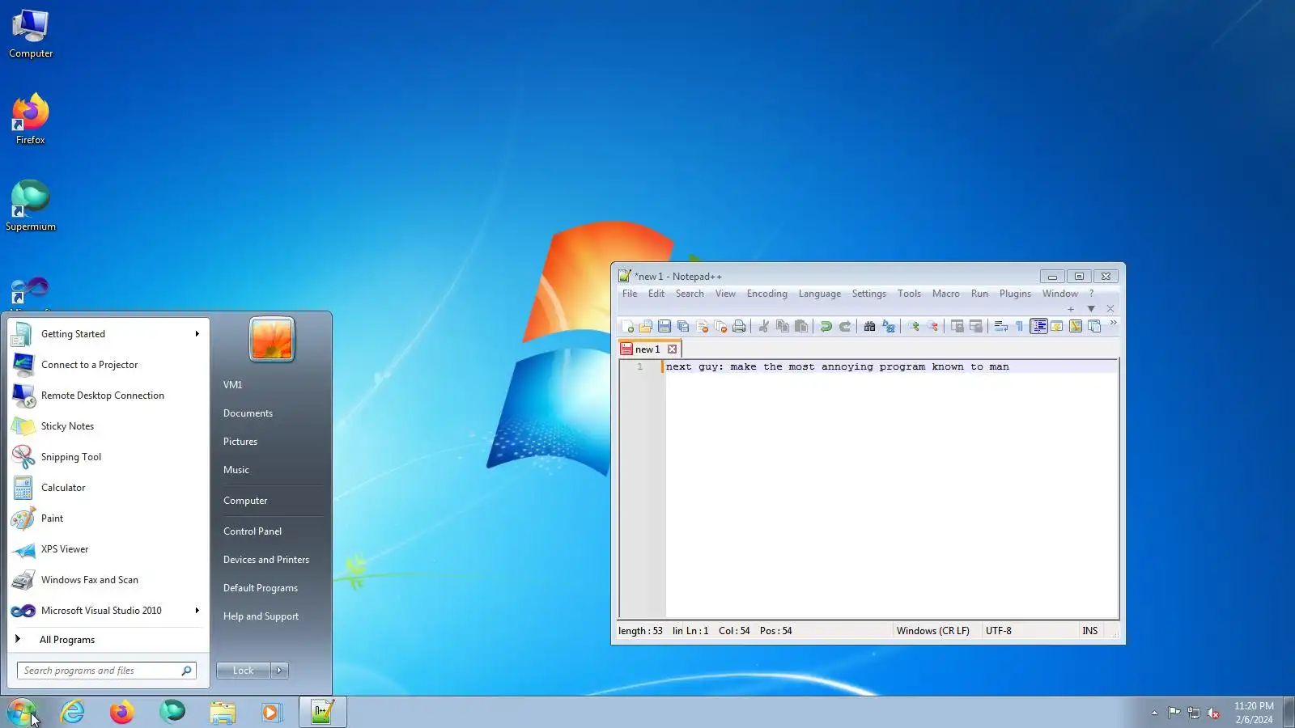Select the new 1 document tab
The height and width of the screenshot is (728, 1295).
[x=649, y=349]
